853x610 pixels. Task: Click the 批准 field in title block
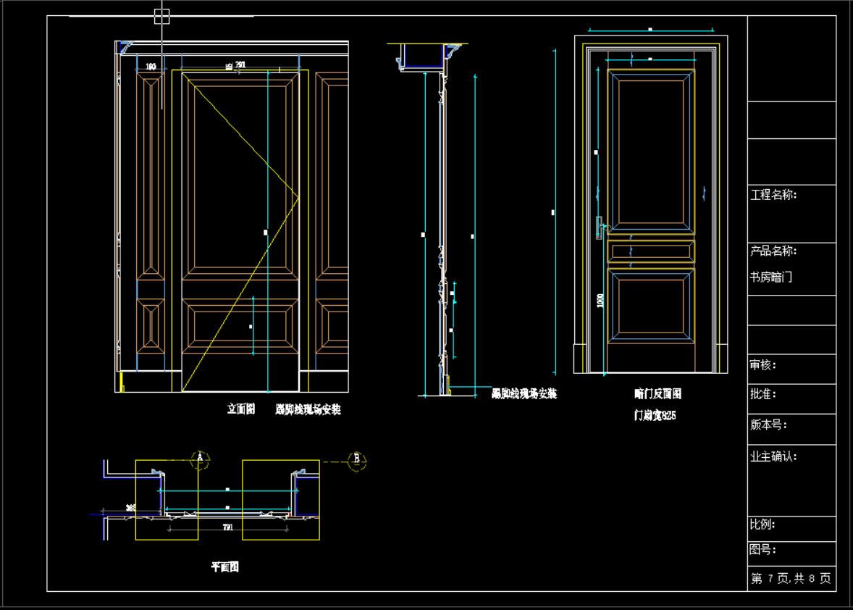pyautogui.click(x=763, y=394)
